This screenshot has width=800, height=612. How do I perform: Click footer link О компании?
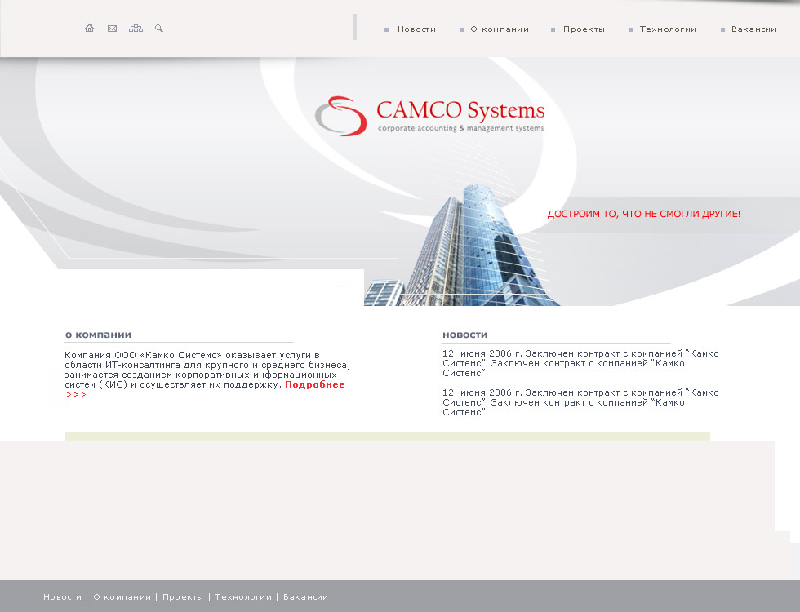click(122, 597)
